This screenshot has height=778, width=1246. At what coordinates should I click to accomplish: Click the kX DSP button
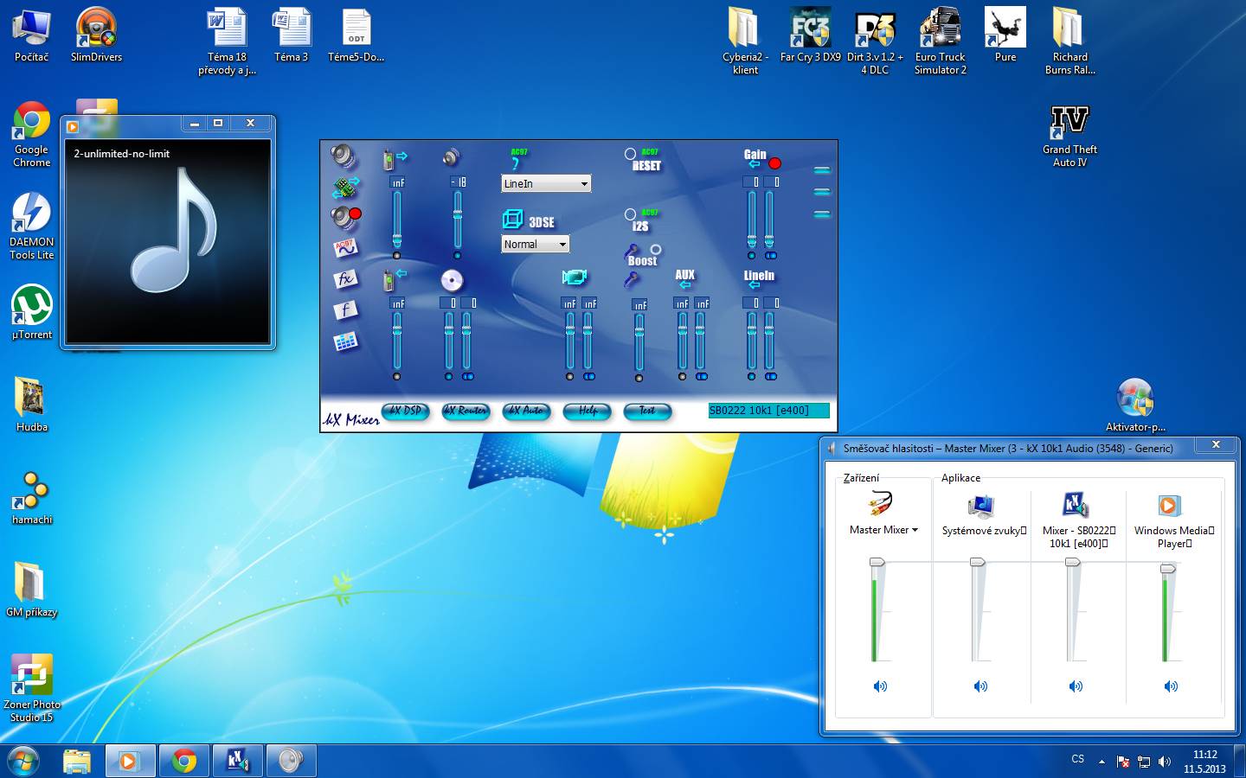click(406, 411)
